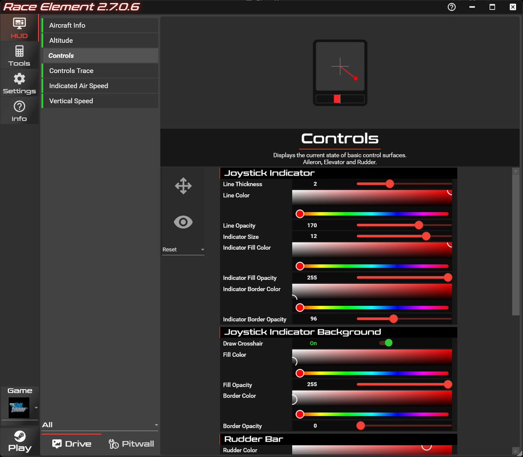Switch to the Drive tab
Screen dimensions: 523x457
point(71,443)
